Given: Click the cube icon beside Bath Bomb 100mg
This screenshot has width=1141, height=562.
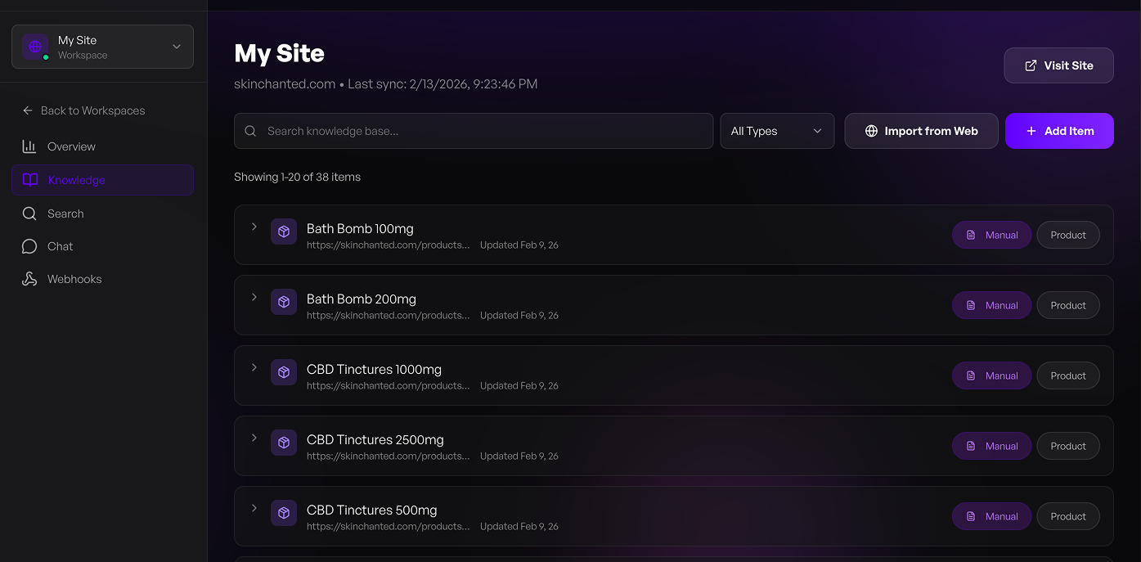Looking at the screenshot, I should point(284,232).
